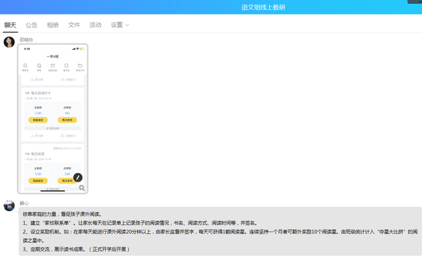Expand the 设置 dropdown menu

pyautogui.click(x=120, y=25)
